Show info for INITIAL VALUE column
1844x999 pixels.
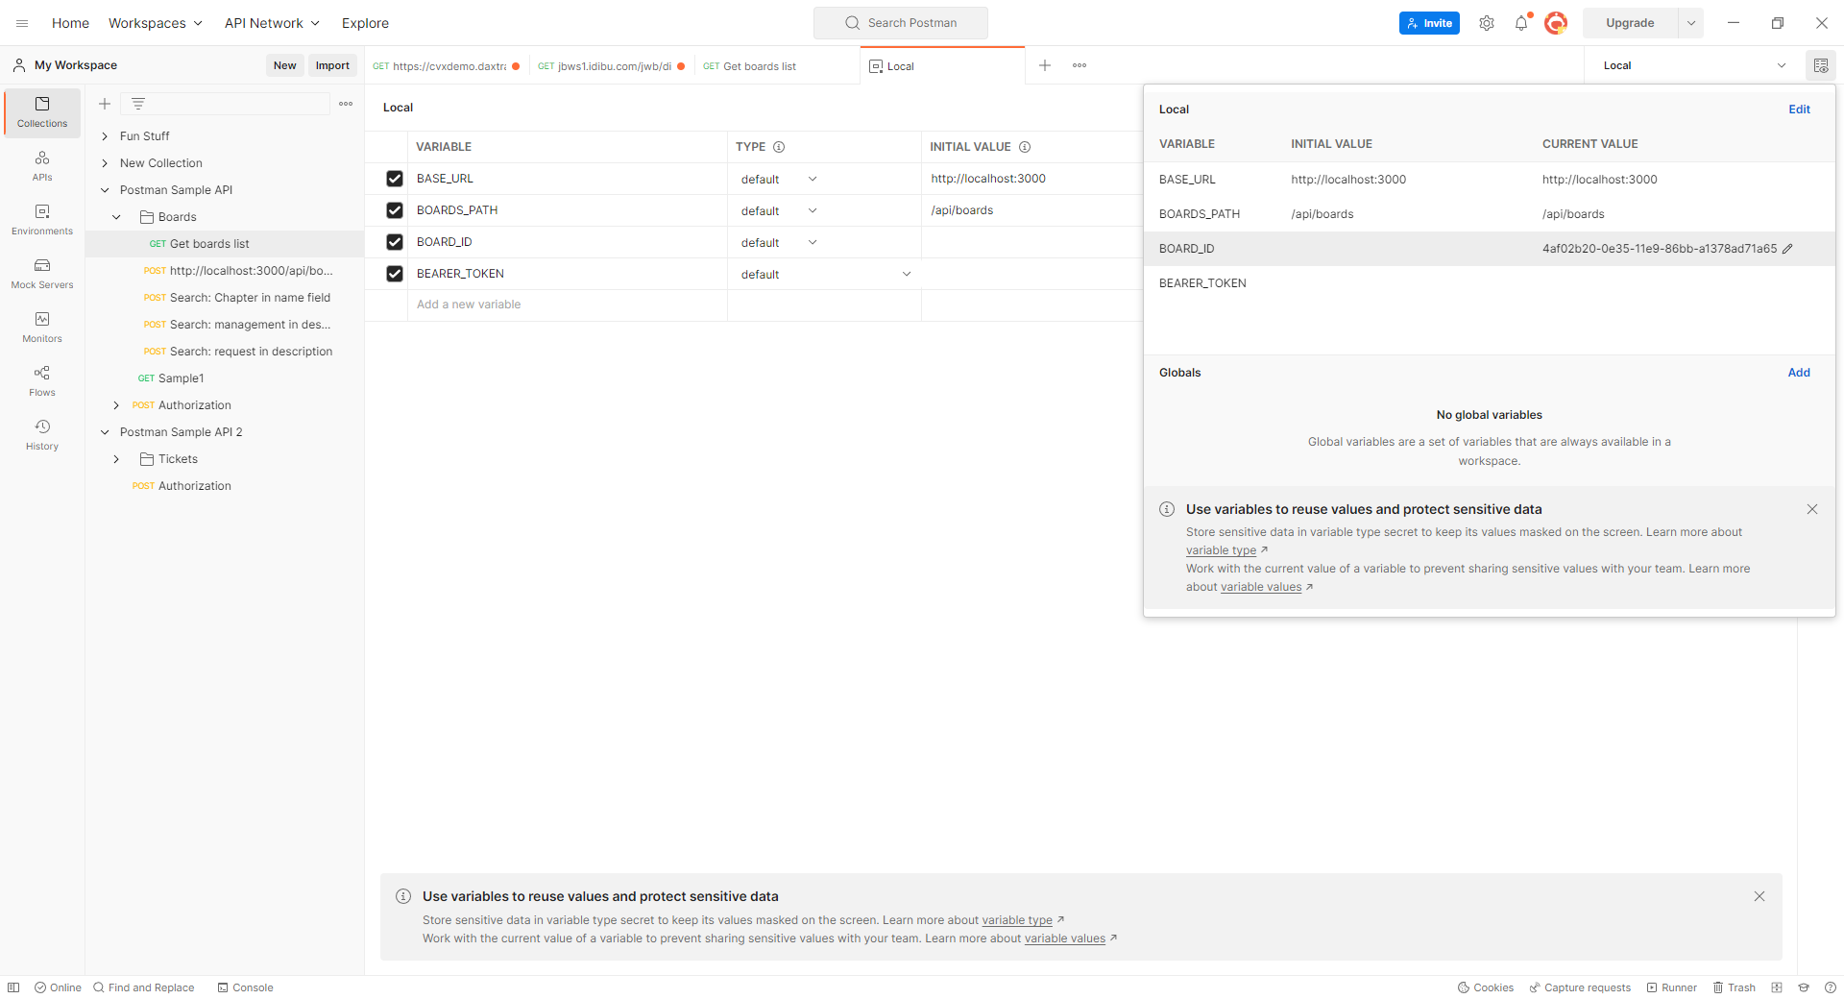(1025, 147)
